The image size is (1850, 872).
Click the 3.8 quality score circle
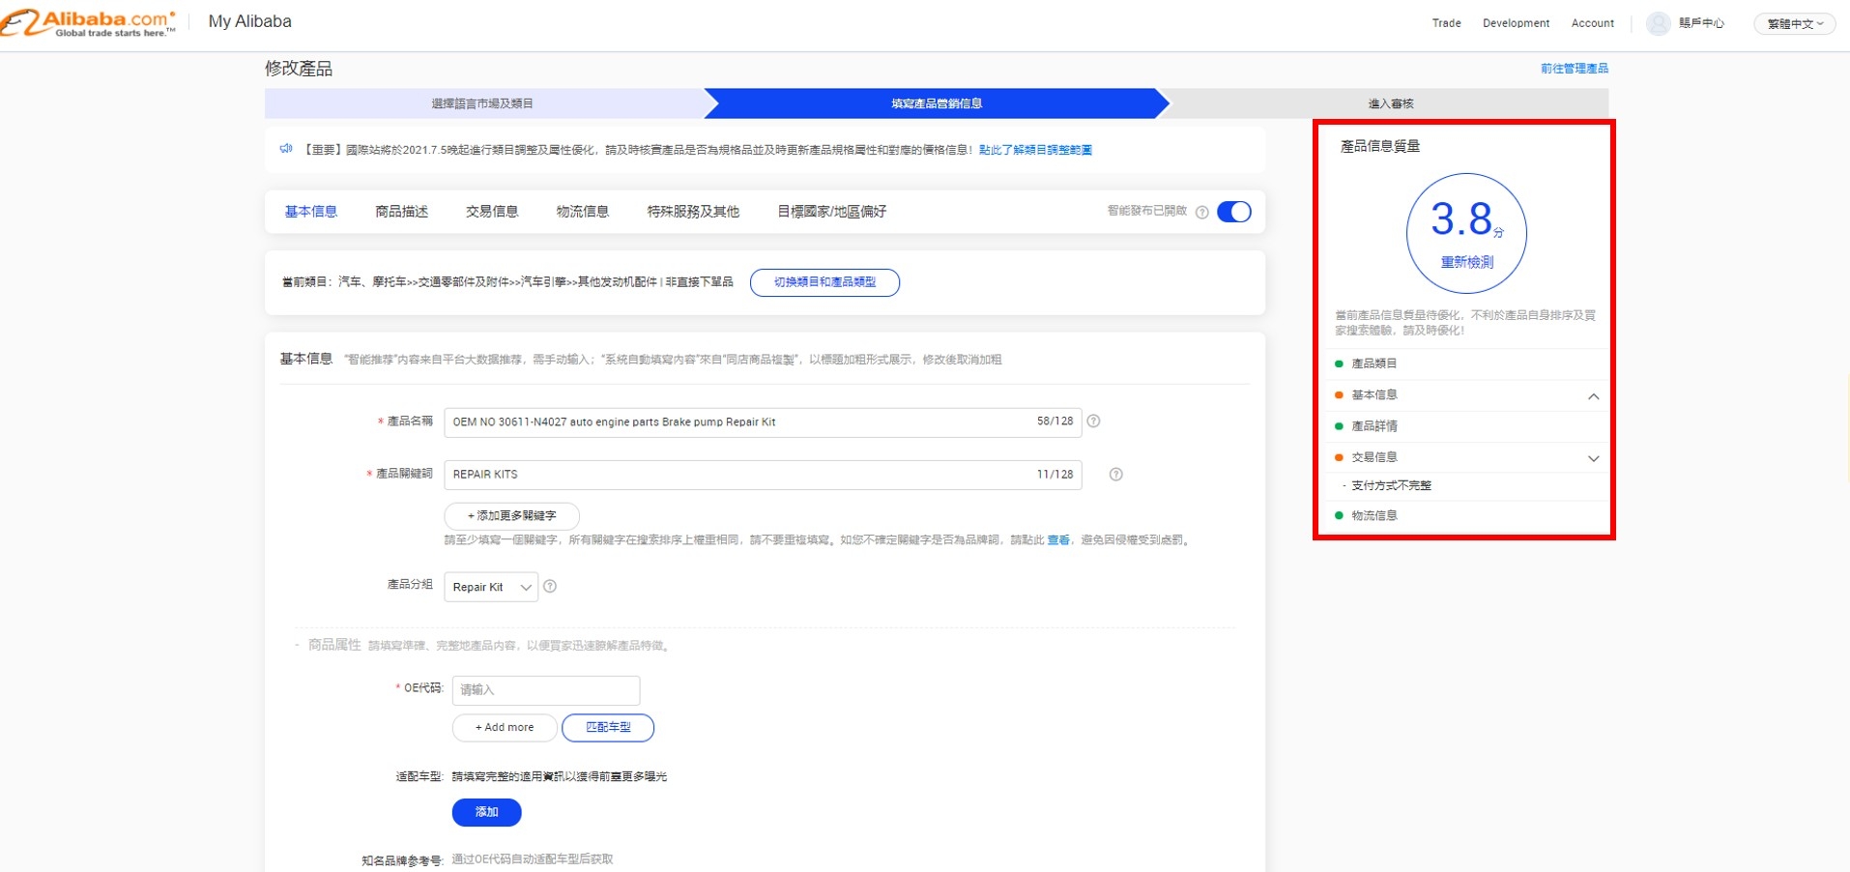click(1465, 233)
